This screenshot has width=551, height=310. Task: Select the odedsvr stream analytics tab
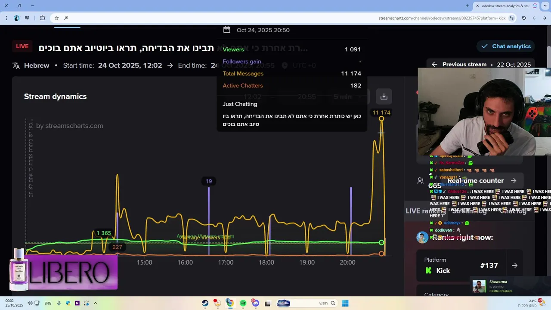coord(506,6)
